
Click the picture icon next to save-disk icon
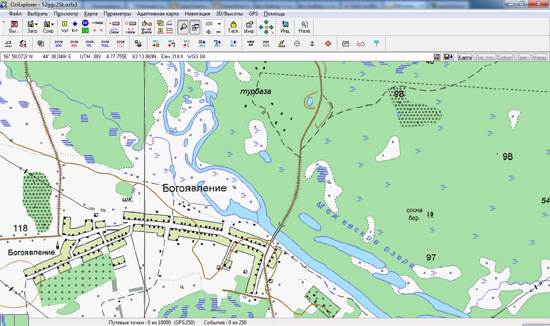pyautogui.click(x=437, y=57)
